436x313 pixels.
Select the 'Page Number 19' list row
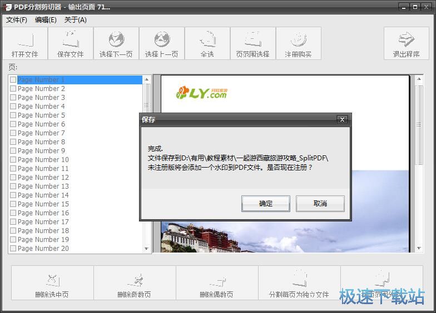coord(76,240)
